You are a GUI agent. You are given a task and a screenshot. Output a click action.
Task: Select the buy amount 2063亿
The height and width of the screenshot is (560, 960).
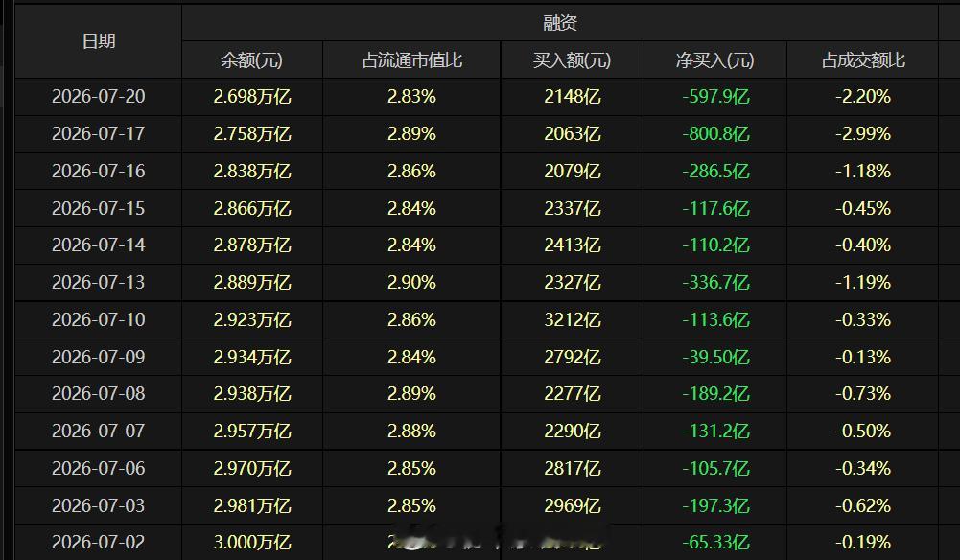[572, 133]
